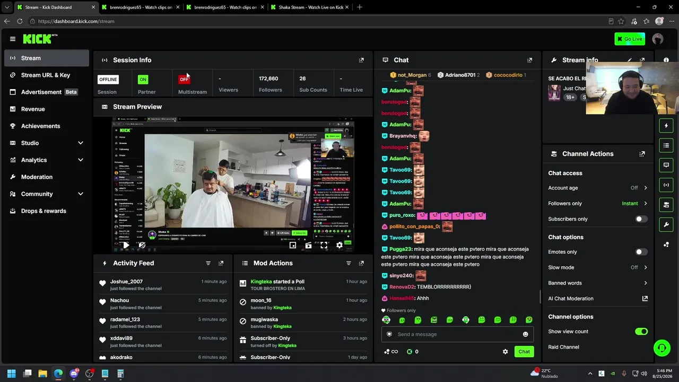Pop out the Activity Feed panel
This screenshot has height=382, width=679.
click(x=221, y=263)
